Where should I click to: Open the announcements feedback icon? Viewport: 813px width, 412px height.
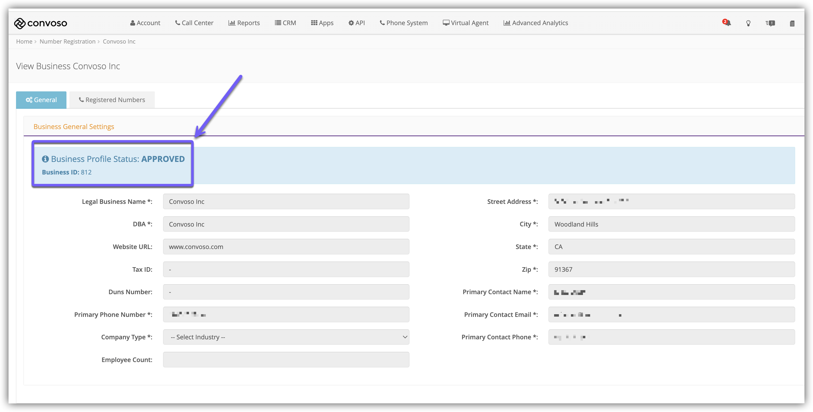click(770, 23)
